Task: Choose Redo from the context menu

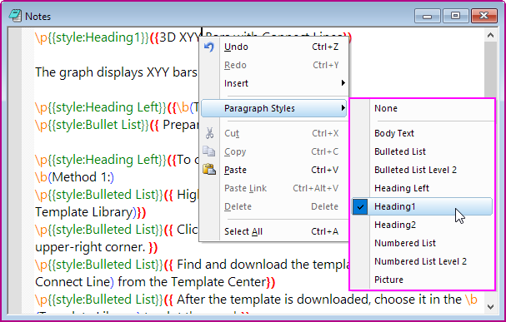Action: click(274, 65)
